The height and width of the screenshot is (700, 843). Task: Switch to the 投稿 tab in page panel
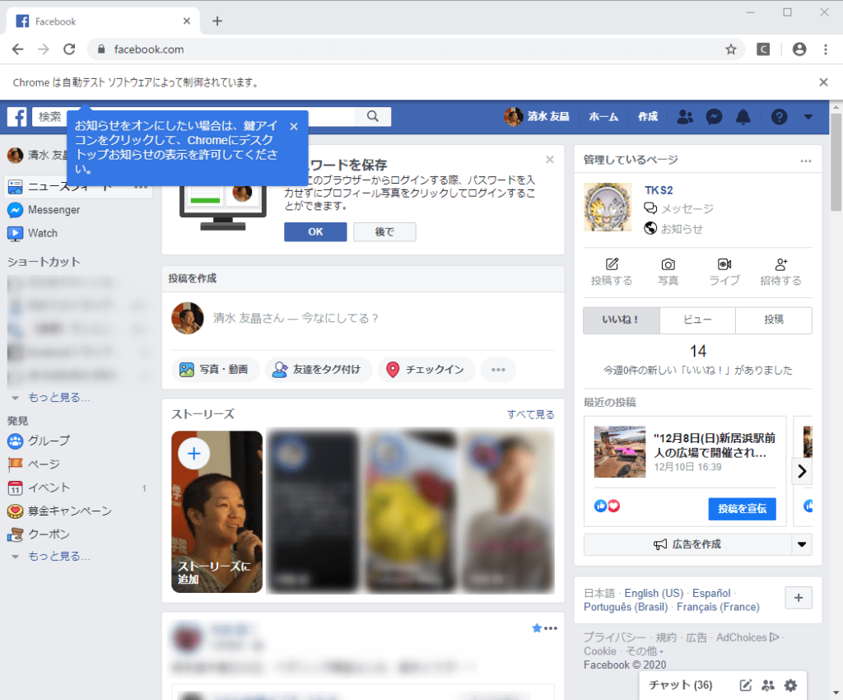(x=774, y=320)
